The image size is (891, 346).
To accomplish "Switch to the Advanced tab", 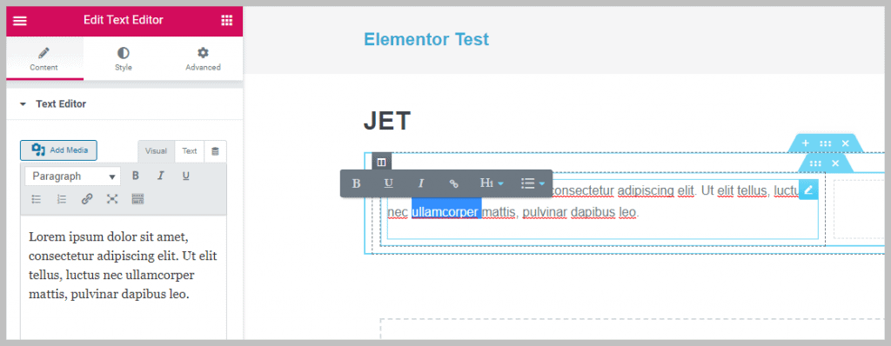I will 203,59.
